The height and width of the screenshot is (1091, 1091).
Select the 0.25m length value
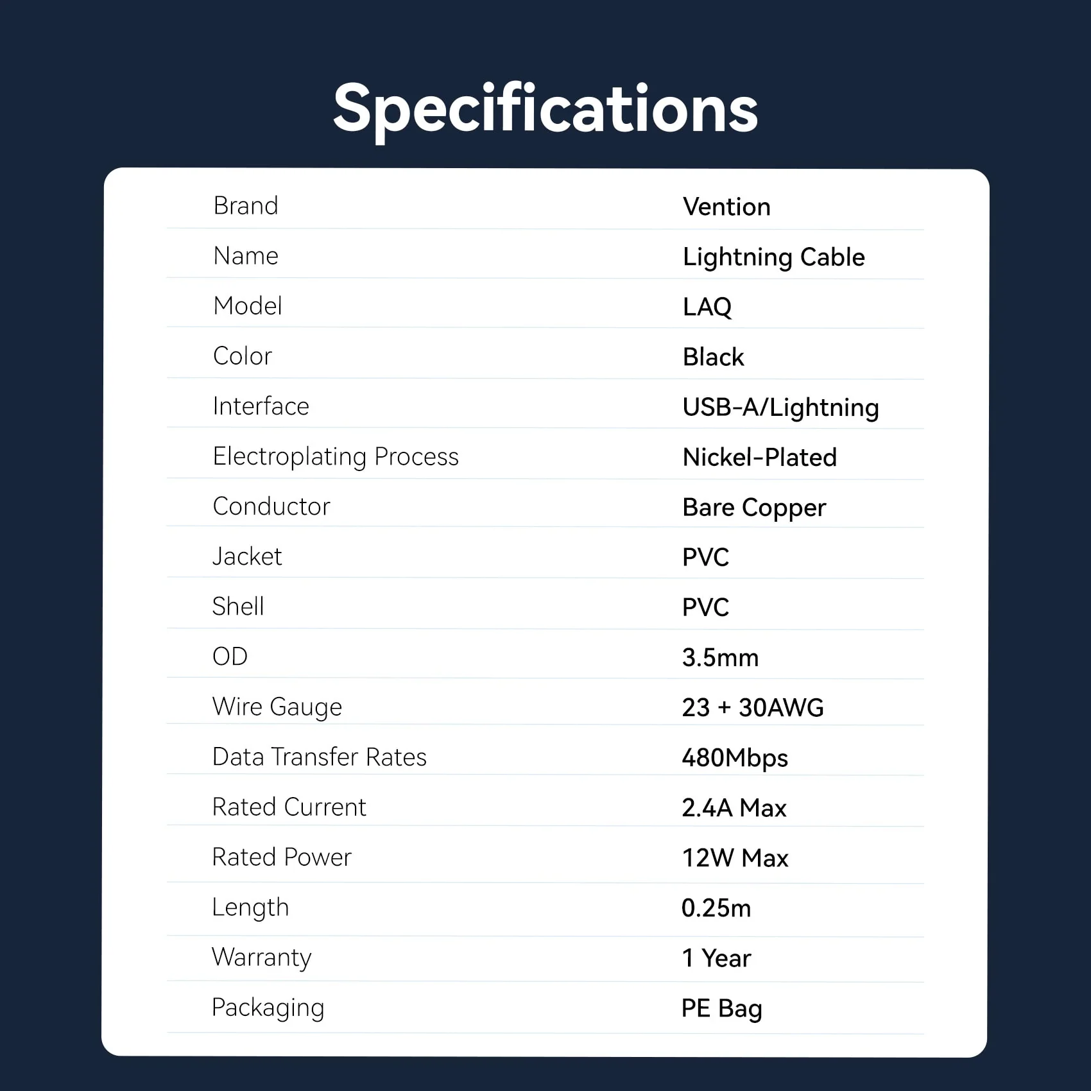(716, 908)
